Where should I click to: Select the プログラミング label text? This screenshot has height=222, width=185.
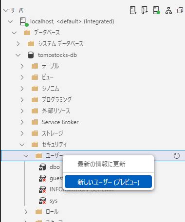coord(56,100)
